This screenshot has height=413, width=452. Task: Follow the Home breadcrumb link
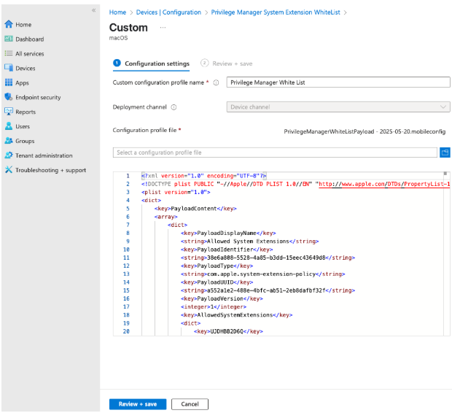point(117,12)
